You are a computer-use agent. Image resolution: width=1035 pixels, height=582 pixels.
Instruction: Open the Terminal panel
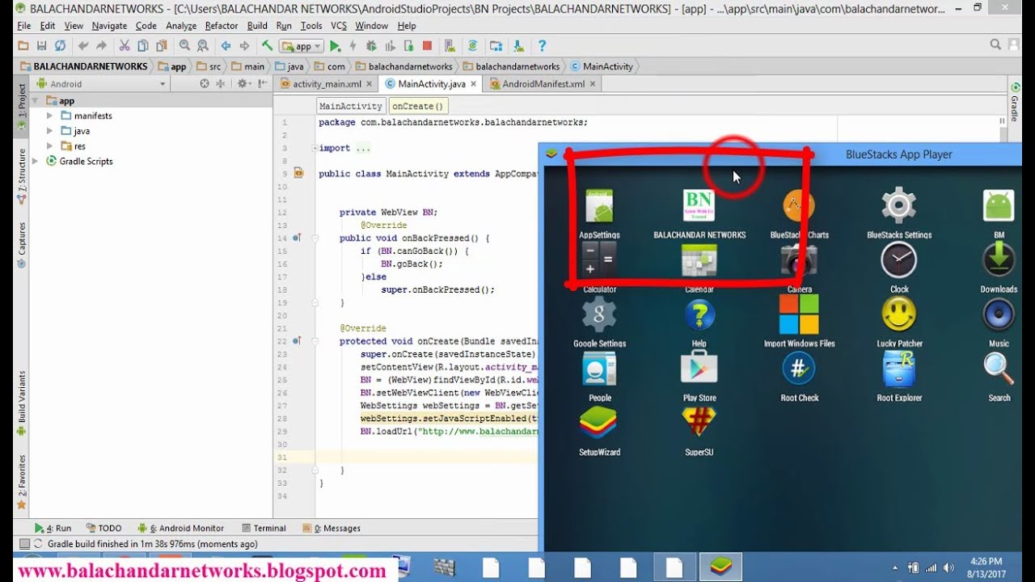click(x=268, y=527)
